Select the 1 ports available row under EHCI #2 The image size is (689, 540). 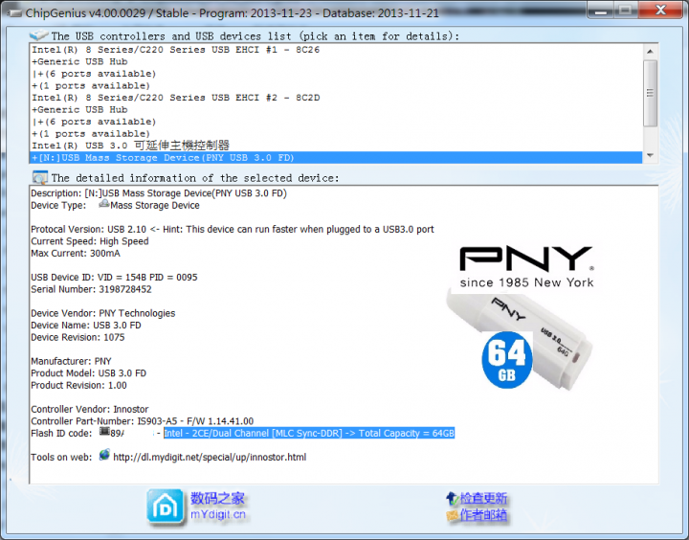point(336,134)
